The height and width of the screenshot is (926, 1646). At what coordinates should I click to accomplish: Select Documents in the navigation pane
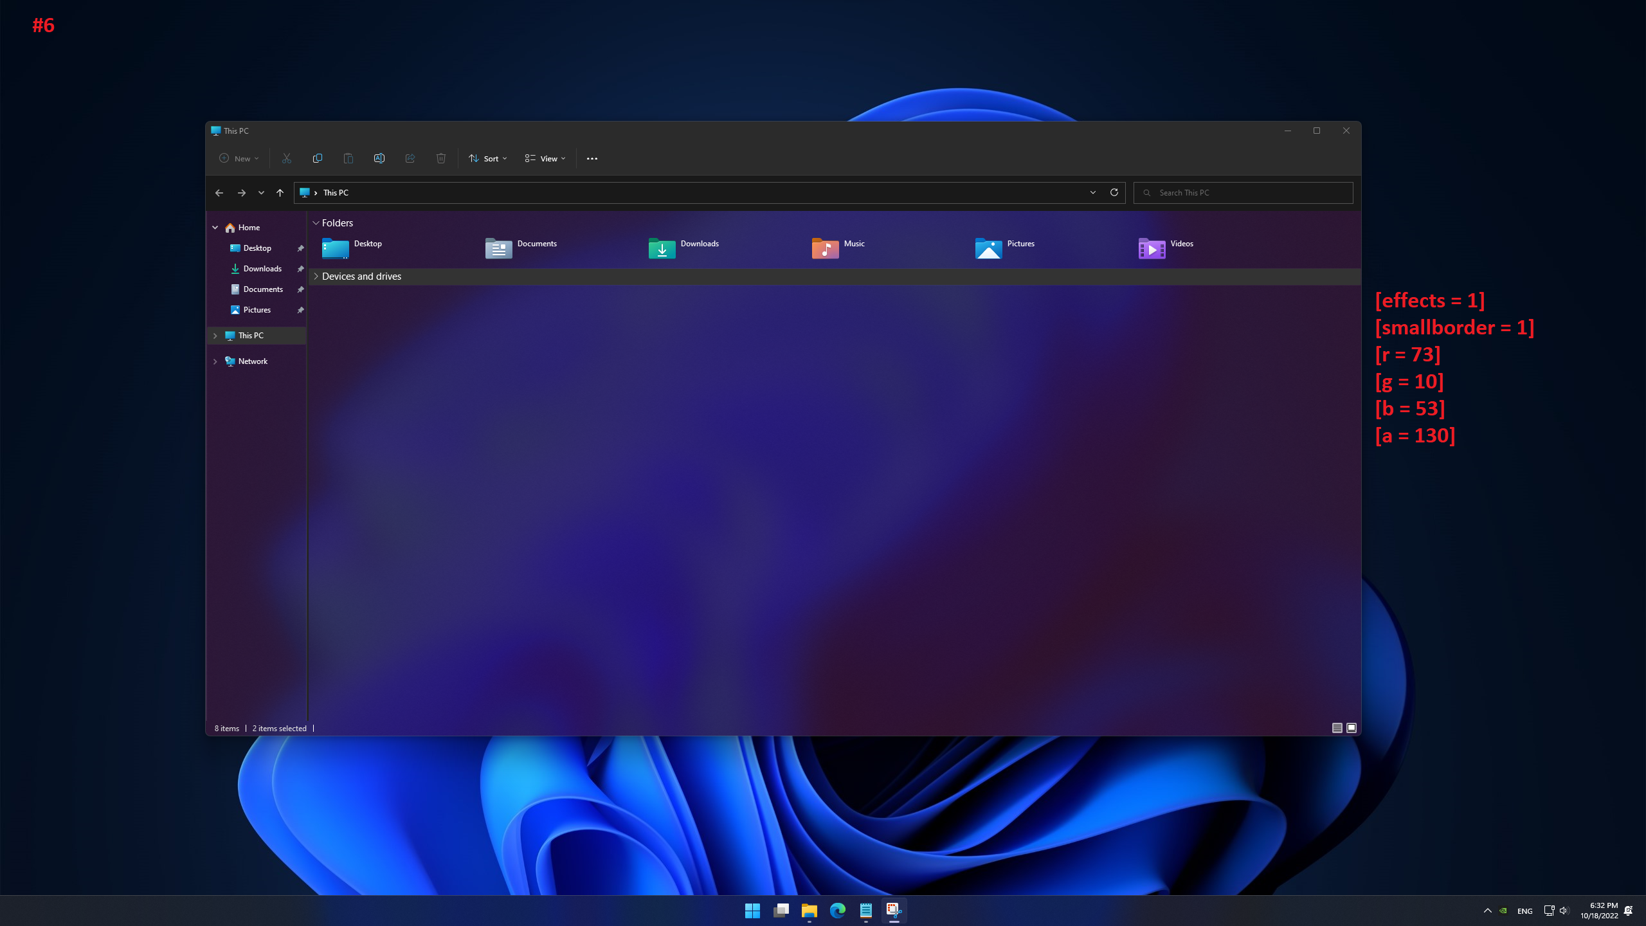click(257, 289)
